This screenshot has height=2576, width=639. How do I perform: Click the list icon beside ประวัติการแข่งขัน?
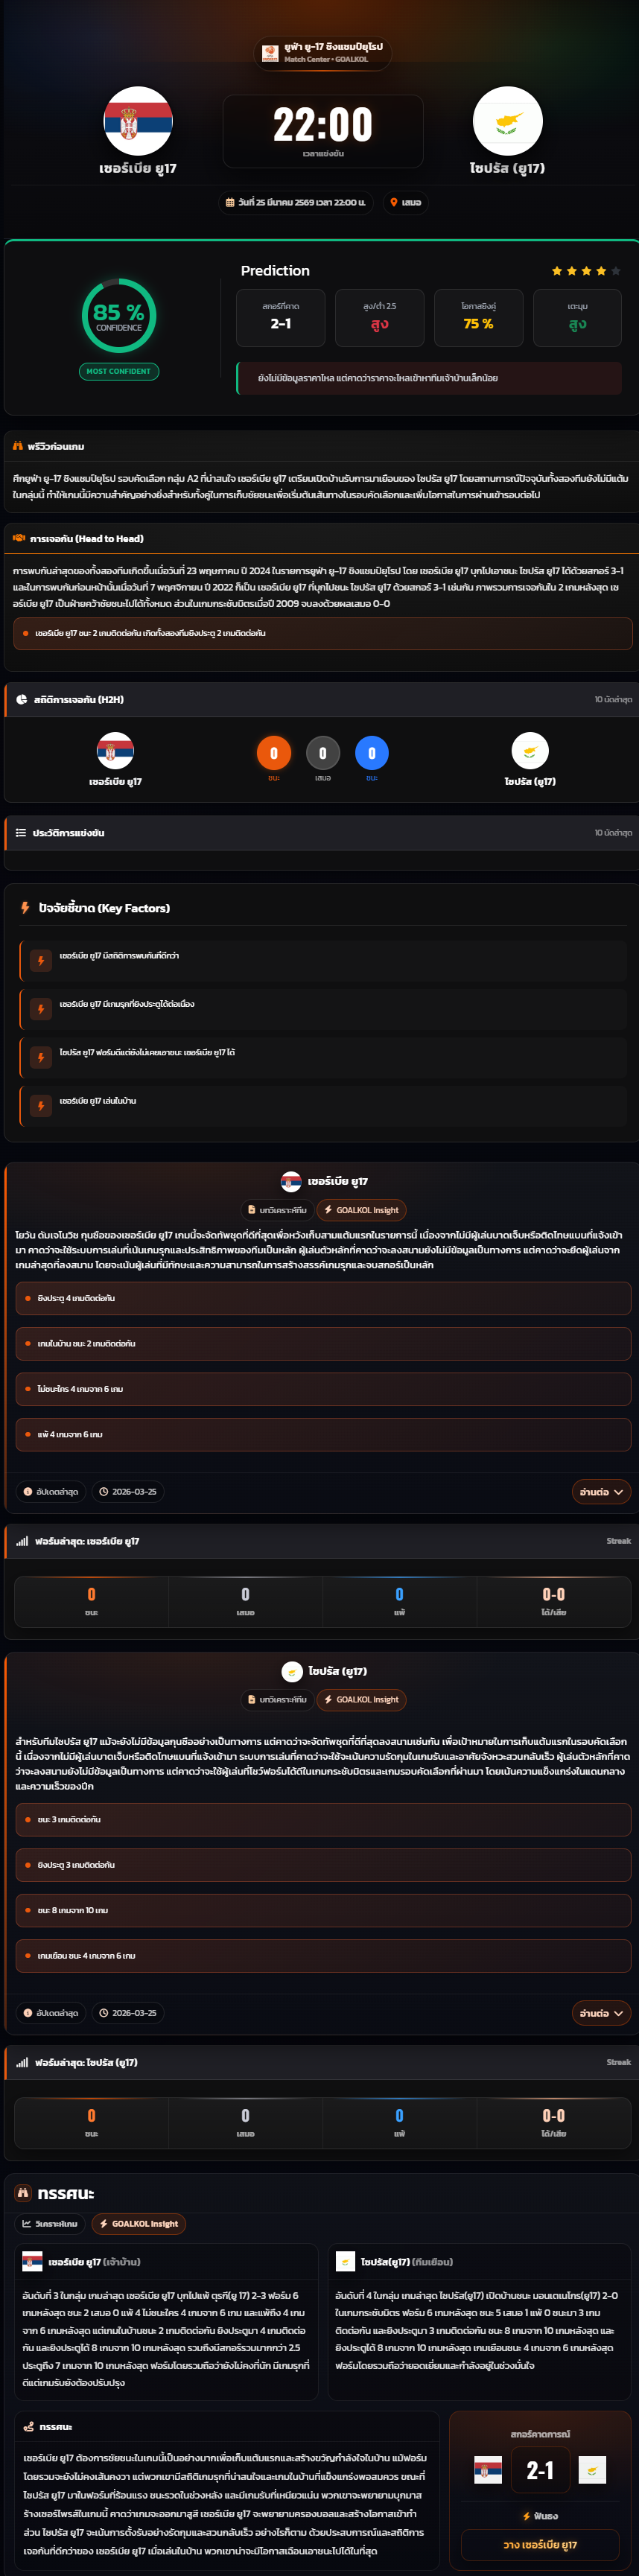coord(21,832)
